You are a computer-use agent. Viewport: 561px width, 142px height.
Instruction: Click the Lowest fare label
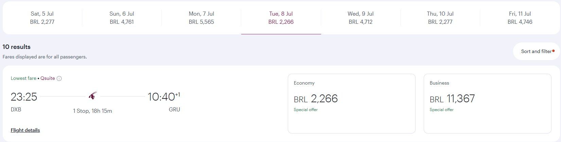[x=23, y=78]
